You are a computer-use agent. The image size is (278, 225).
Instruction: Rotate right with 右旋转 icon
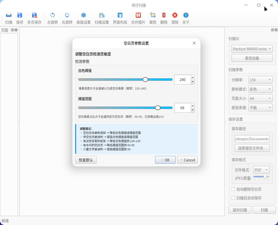click(x=67, y=15)
